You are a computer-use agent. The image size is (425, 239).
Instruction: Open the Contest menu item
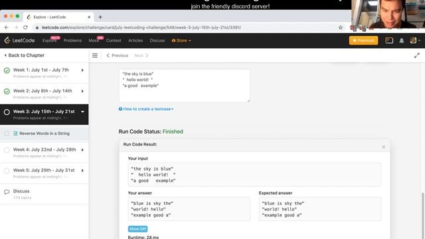coord(114,40)
